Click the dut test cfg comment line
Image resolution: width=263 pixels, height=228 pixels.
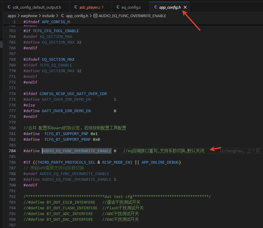(x=117, y=196)
